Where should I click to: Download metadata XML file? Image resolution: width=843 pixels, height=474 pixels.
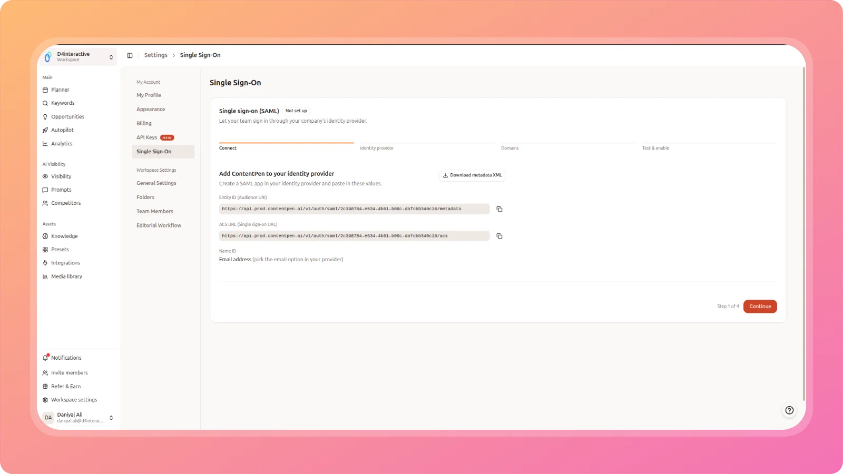[x=472, y=175]
